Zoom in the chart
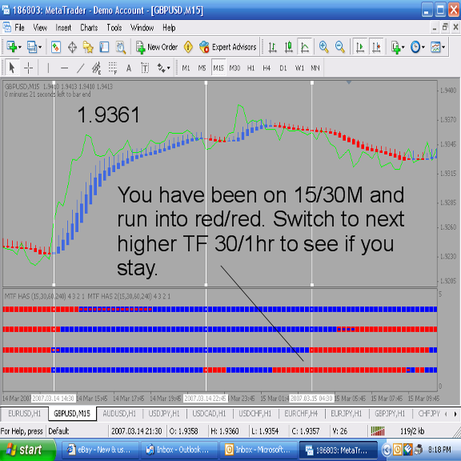This screenshot has width=461, height=461. (323, 47)
